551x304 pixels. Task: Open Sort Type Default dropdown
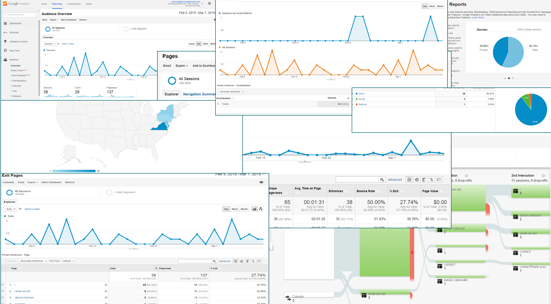tap(68, 261)
